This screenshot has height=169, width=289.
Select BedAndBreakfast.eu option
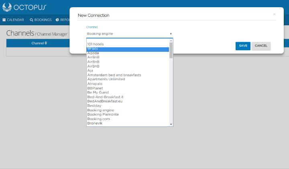pos(128,101)
